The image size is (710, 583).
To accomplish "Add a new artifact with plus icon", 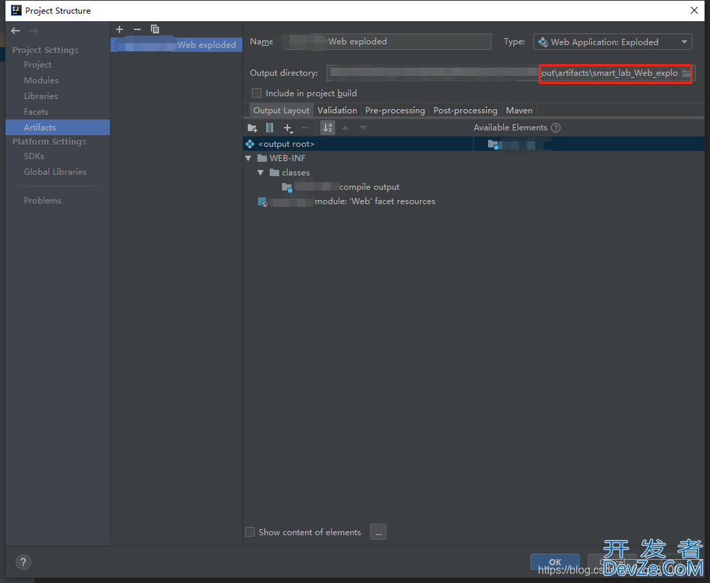I will 119,29.
